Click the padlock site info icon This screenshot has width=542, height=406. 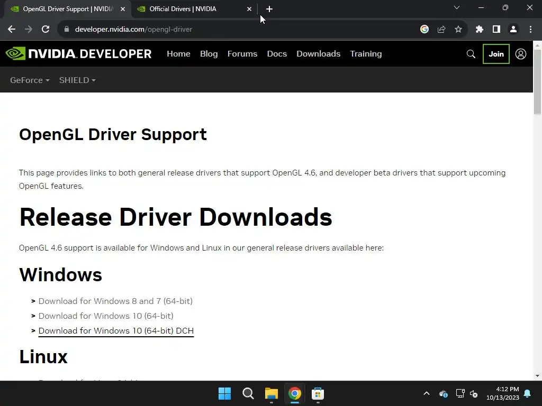tap(67, 29)
